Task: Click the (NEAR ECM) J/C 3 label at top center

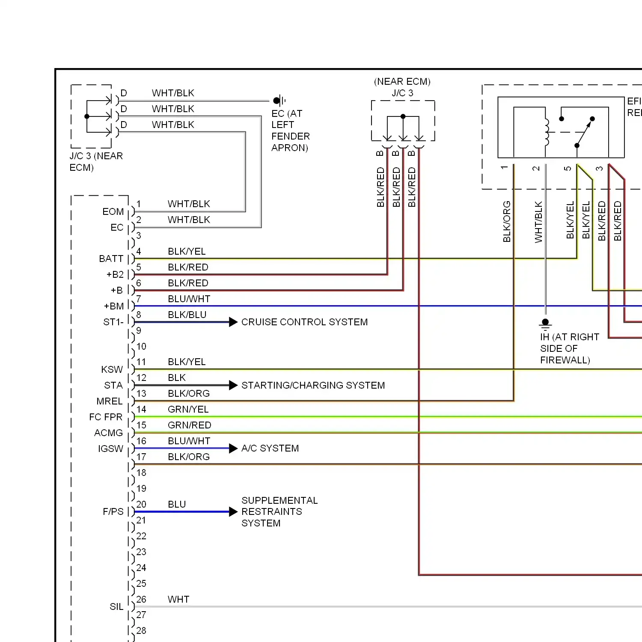Action: point(402,87)
